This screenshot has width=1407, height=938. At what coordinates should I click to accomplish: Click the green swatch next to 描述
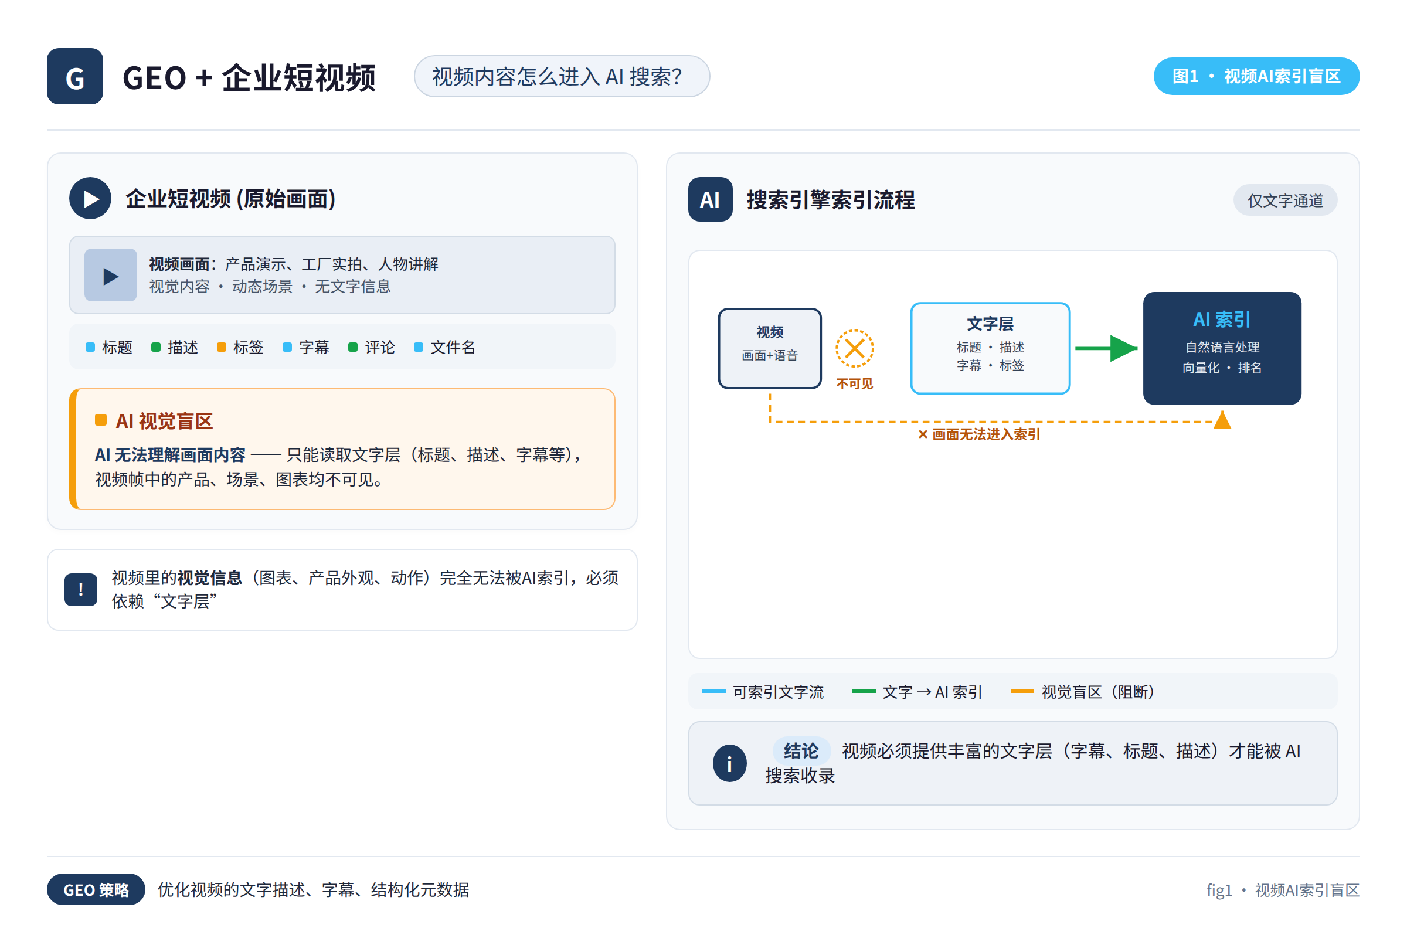pyautogui.click(x=156, y=348)
